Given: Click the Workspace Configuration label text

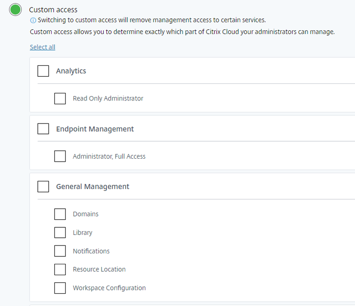Looking at the screenshot, I should 109,288.
